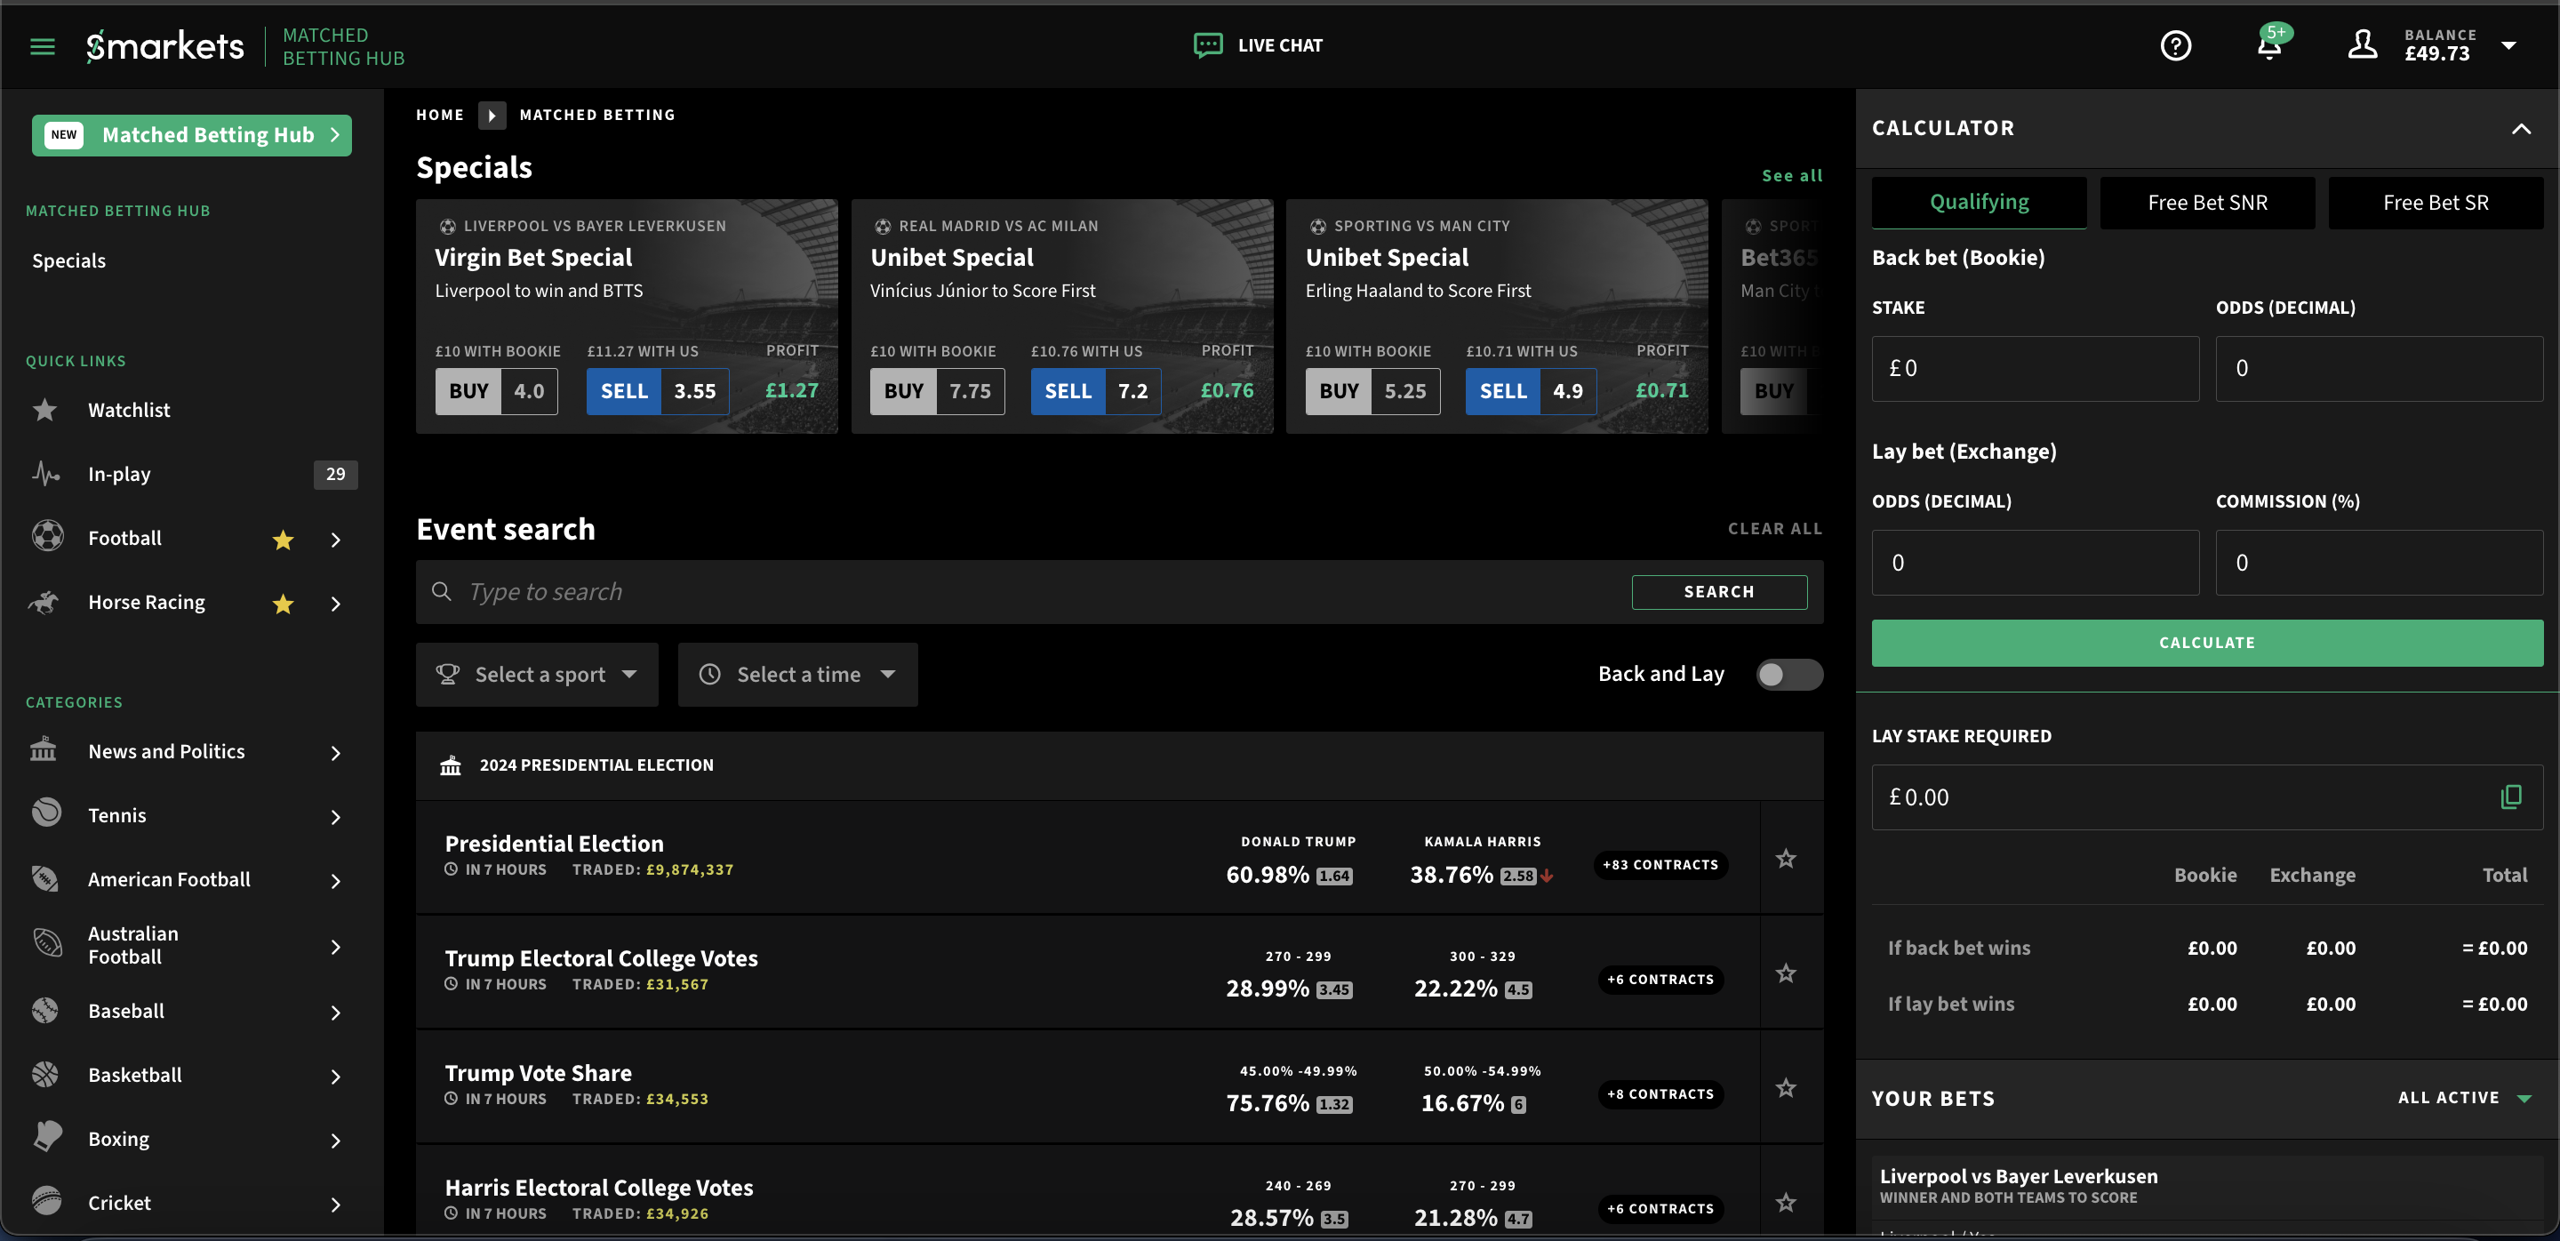Click the Baseball icon
Image resolution: width=2560 pixels, height=1241 pixels.
coord(44,1010)
